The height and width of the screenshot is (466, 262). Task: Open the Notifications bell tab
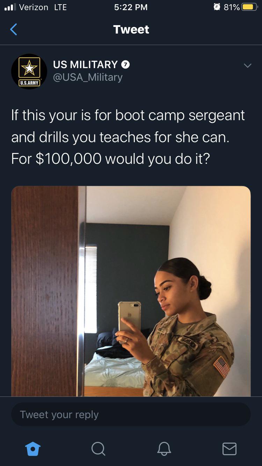(x=164, y=449)
